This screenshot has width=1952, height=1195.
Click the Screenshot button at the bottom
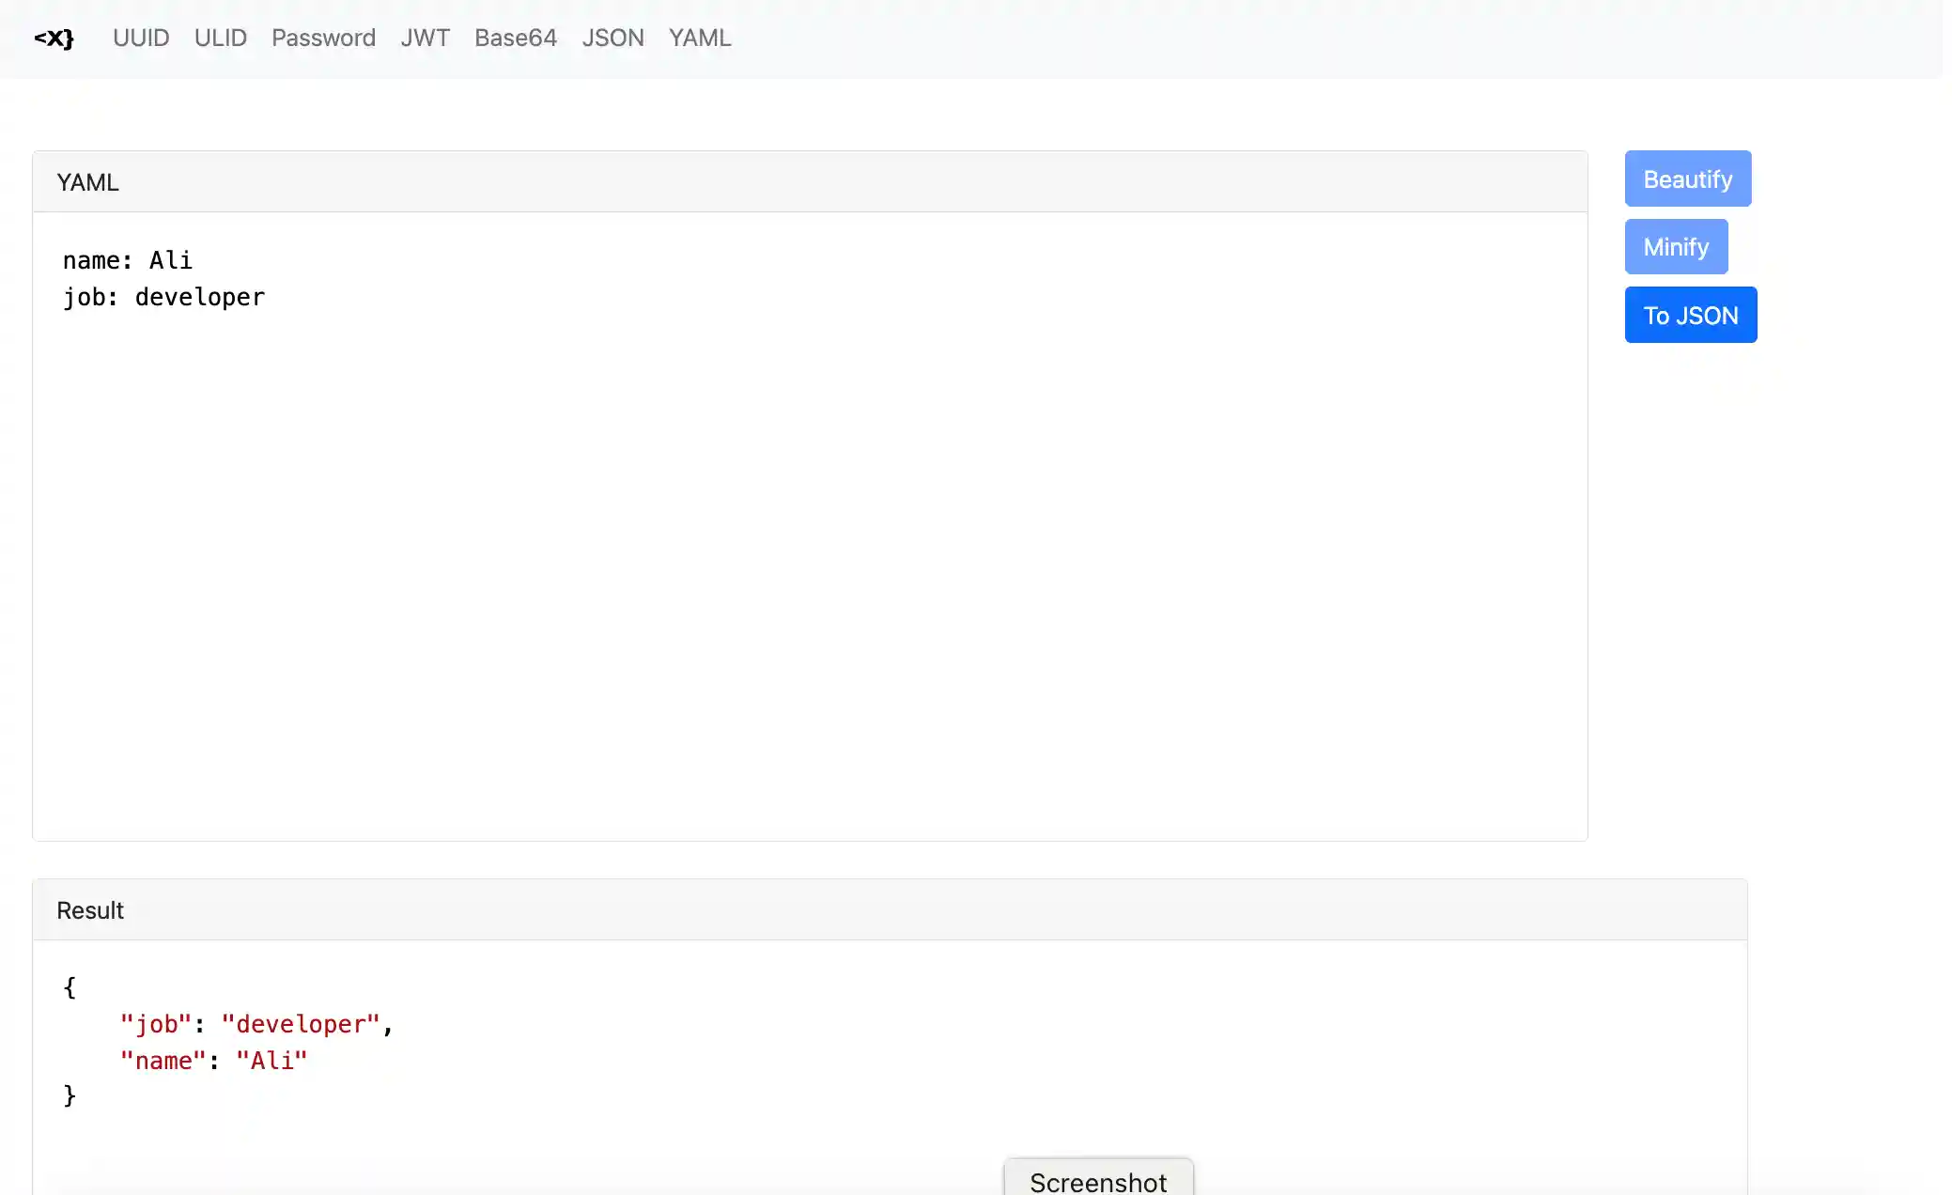1097,1180
